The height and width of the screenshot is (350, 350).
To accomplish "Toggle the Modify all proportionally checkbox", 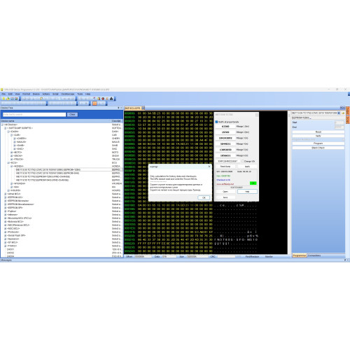I will pyautogui.click(x=216, y=122).
